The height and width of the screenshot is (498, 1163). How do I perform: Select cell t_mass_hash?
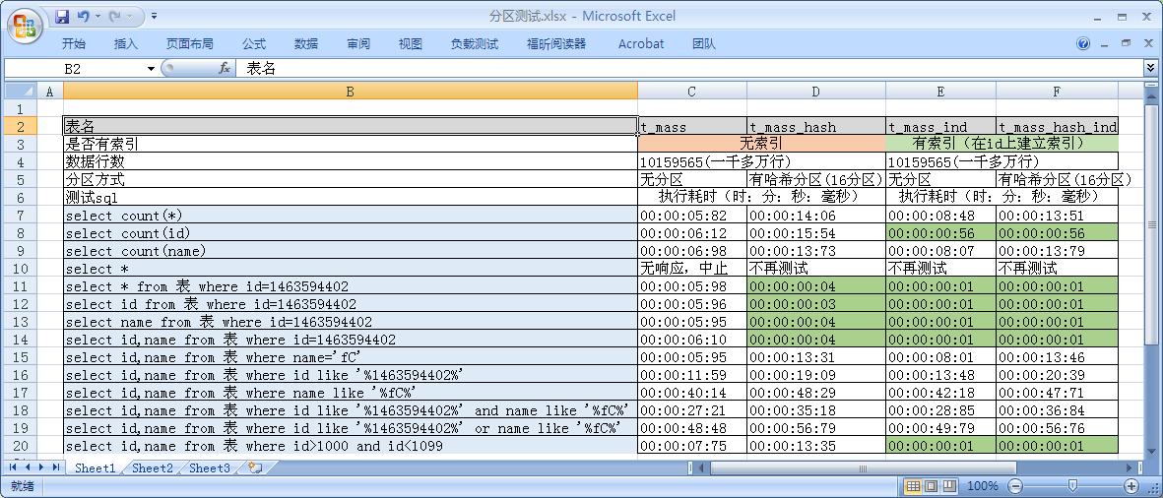[816, 127]
